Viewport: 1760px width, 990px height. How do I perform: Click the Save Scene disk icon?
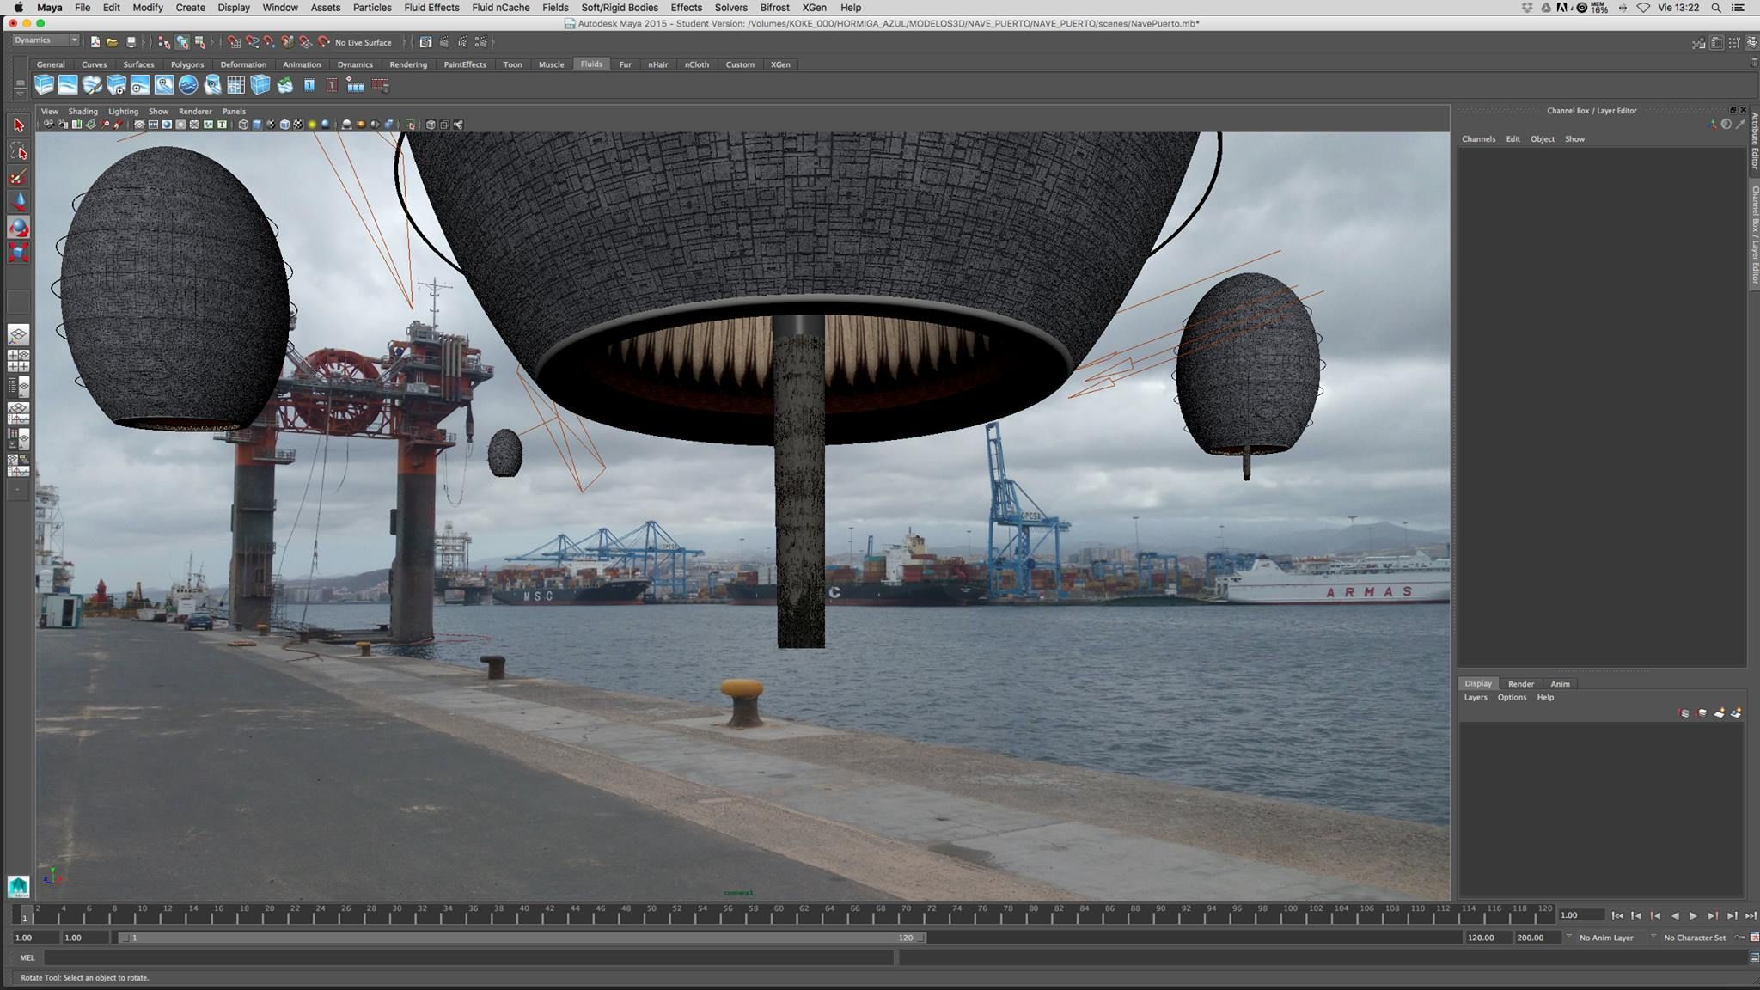coord(131,42)
